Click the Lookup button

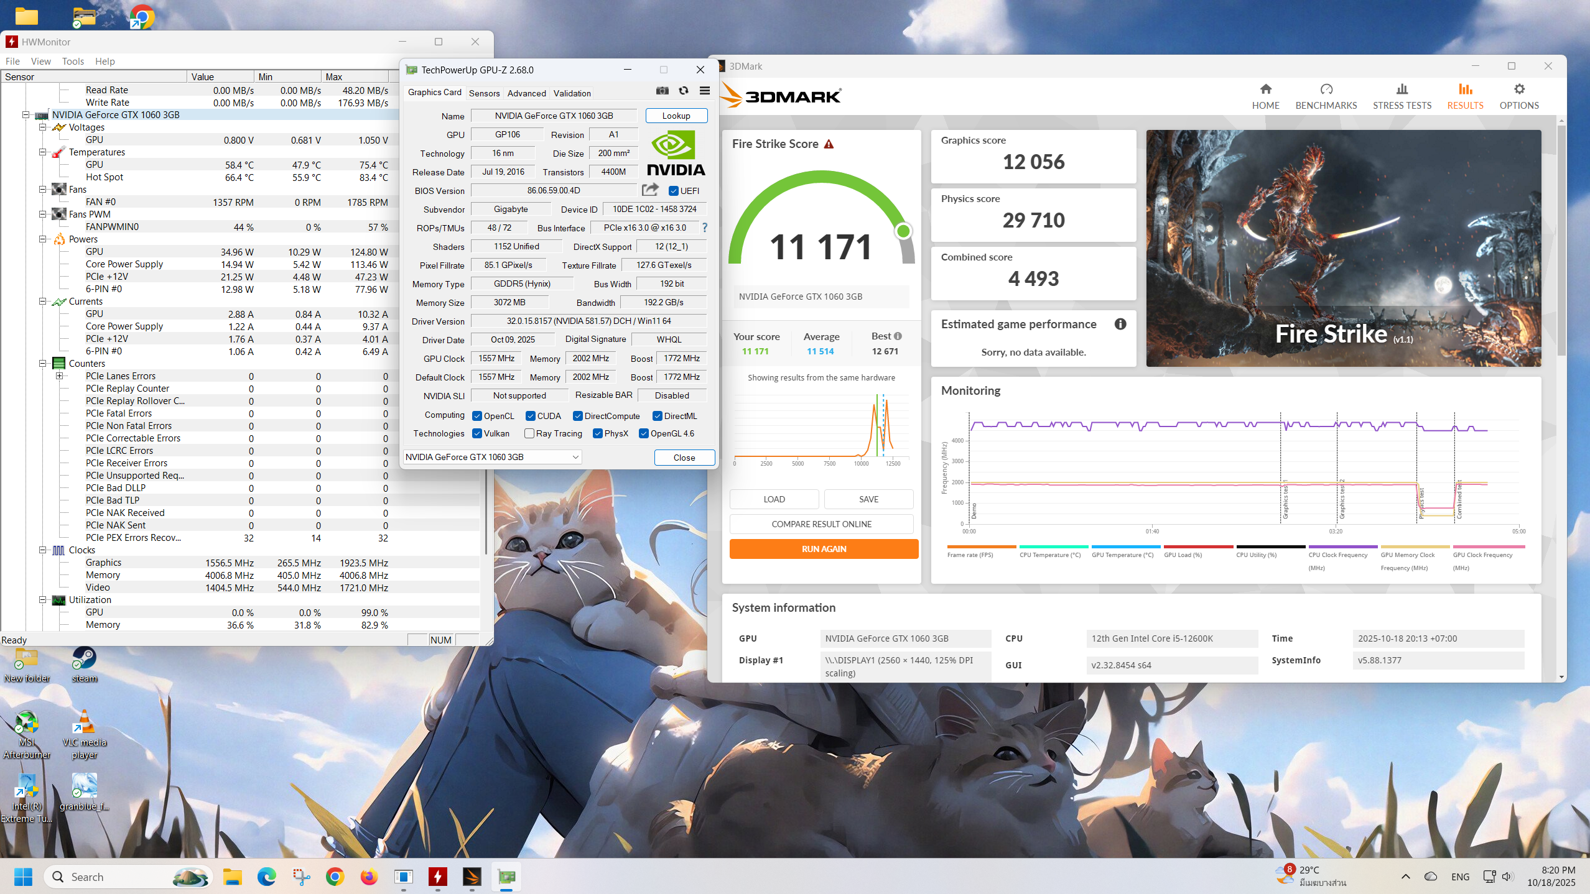click(x=676, y=116)
